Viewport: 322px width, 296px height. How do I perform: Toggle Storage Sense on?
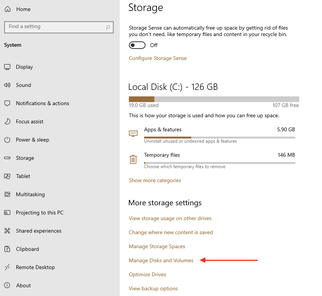pyautogui.click(x=137, y=45)
